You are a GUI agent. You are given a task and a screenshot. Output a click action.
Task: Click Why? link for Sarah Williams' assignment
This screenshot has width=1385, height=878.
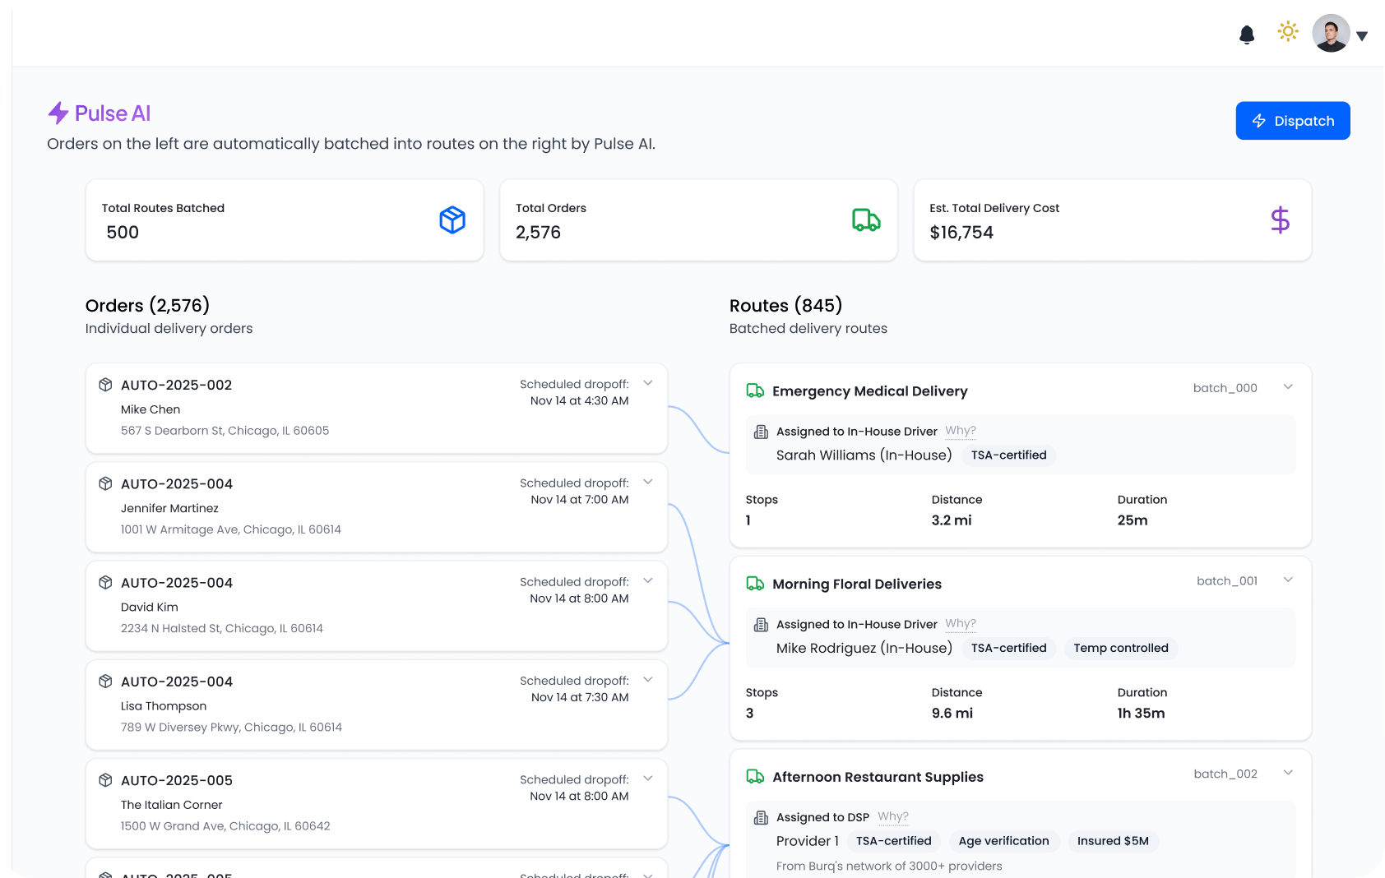pos(961,431)
